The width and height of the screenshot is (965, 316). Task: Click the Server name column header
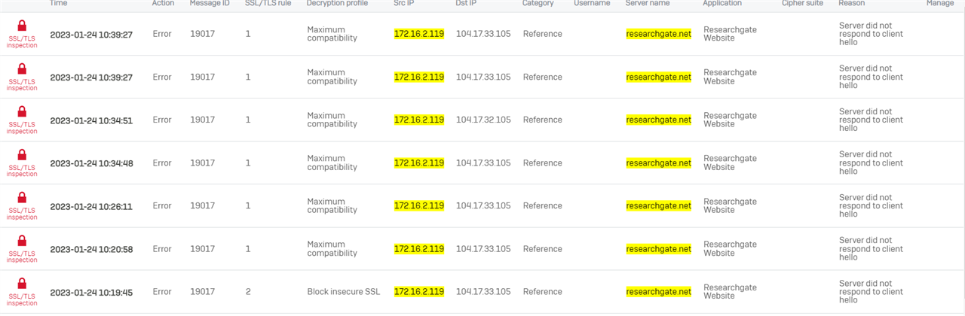(648, 4)
